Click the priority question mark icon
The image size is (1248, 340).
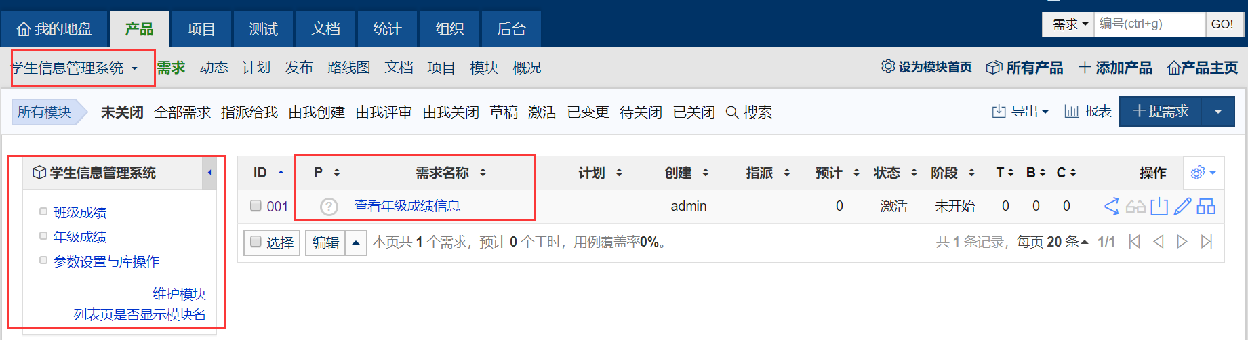click(x=329, y=207)
